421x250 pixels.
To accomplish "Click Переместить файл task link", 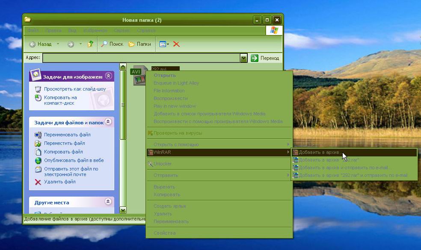I will 65,143.
